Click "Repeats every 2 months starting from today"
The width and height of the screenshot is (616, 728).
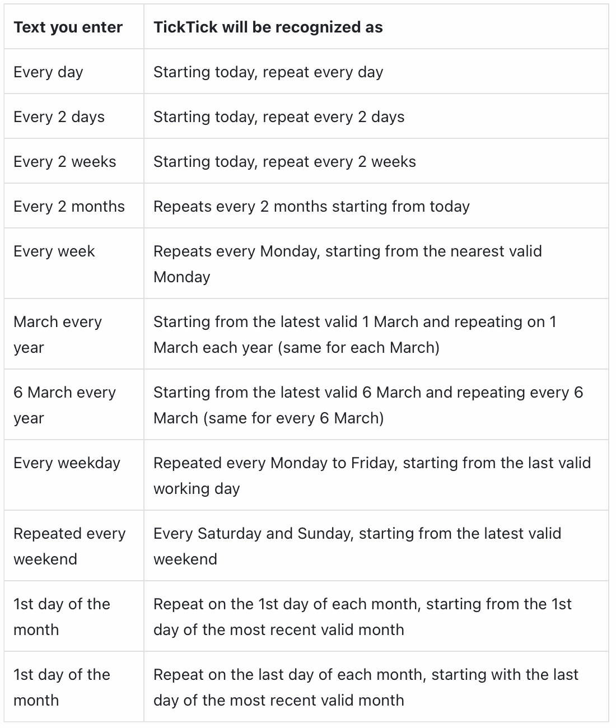click(x=311, y=207)
